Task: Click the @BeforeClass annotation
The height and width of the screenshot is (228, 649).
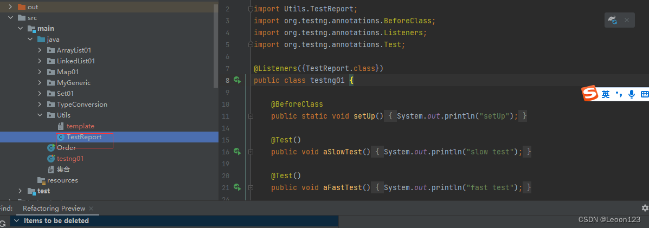Action: click(297, 105)
